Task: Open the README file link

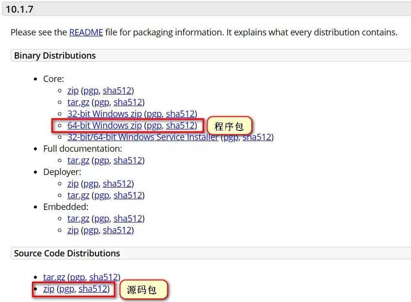Action: point(86,32)
